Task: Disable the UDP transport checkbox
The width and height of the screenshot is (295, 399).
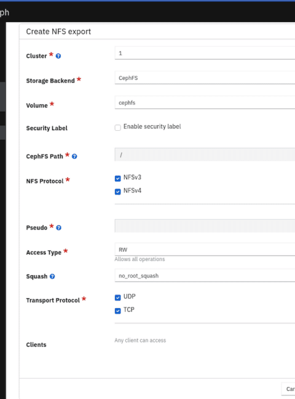Action: 118,298
